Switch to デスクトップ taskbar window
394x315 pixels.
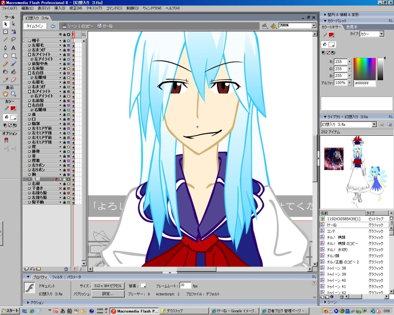[x=184, y=311]
